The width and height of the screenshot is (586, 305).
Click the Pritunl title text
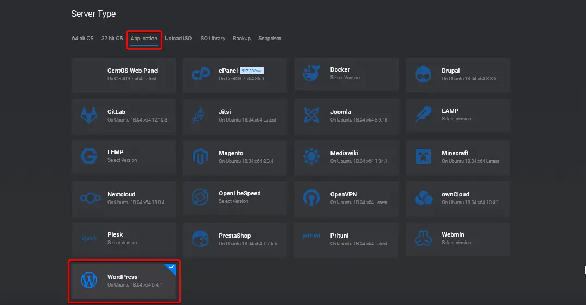[x=339, y=236]
